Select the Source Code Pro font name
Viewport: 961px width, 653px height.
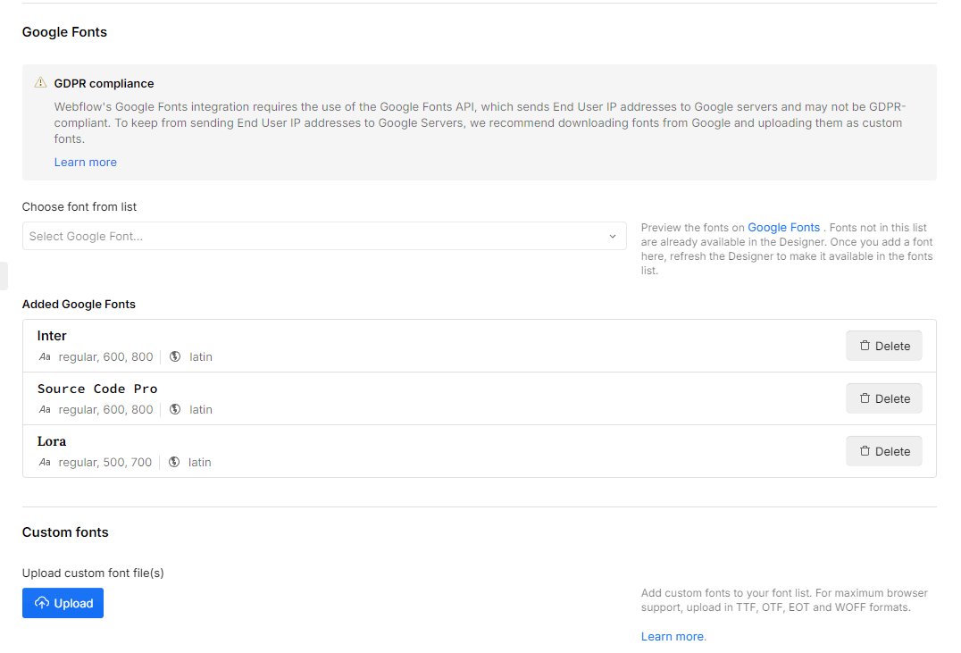[97, 389]
